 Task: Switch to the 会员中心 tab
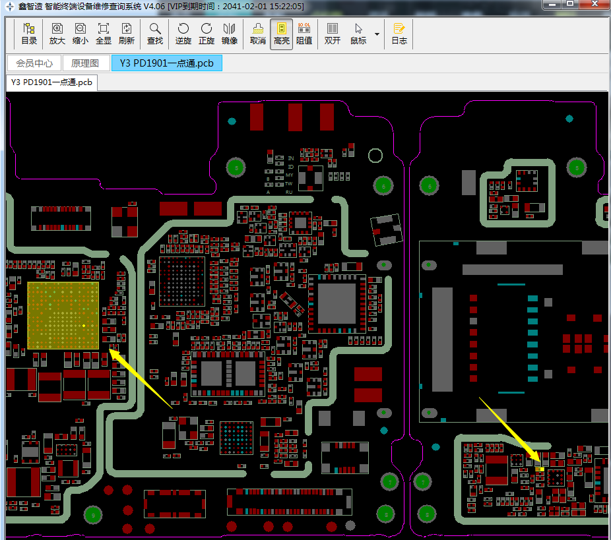tap(34, 63)
